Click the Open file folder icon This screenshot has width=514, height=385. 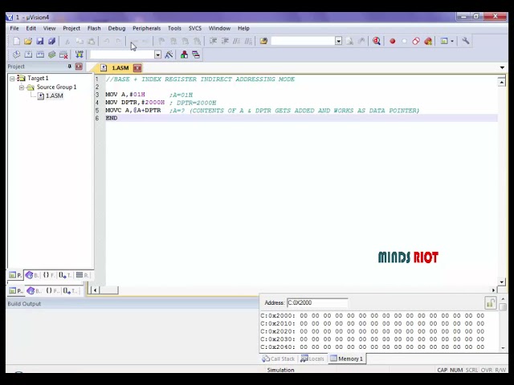click(28, 41)
